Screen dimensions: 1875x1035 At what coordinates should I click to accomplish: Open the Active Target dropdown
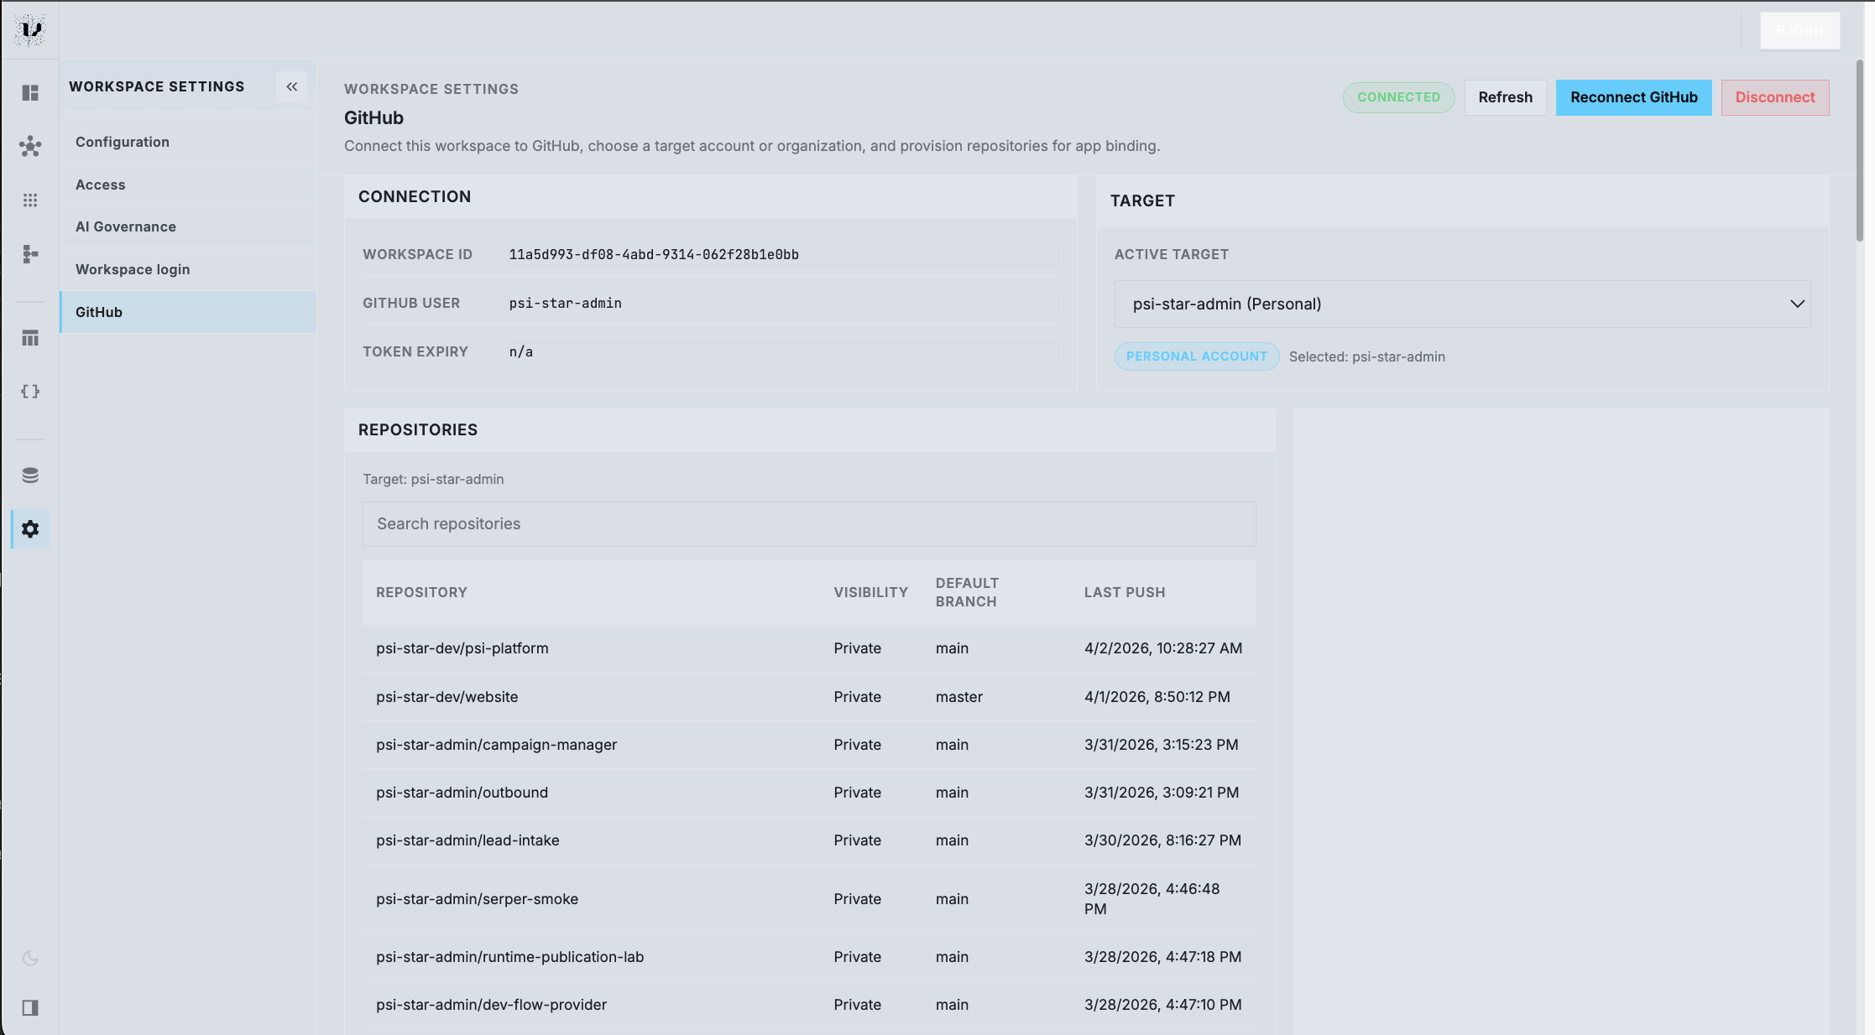1462,304
